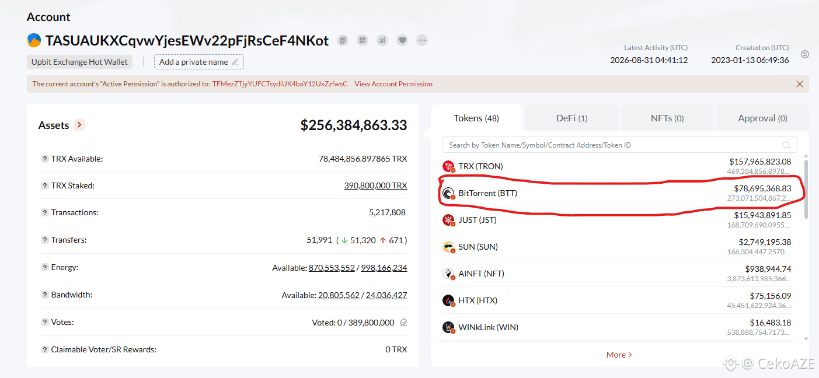Click the TRX (TRON) token logo
This screenshot has height=378, width=819.
click(x=448, y=166)
